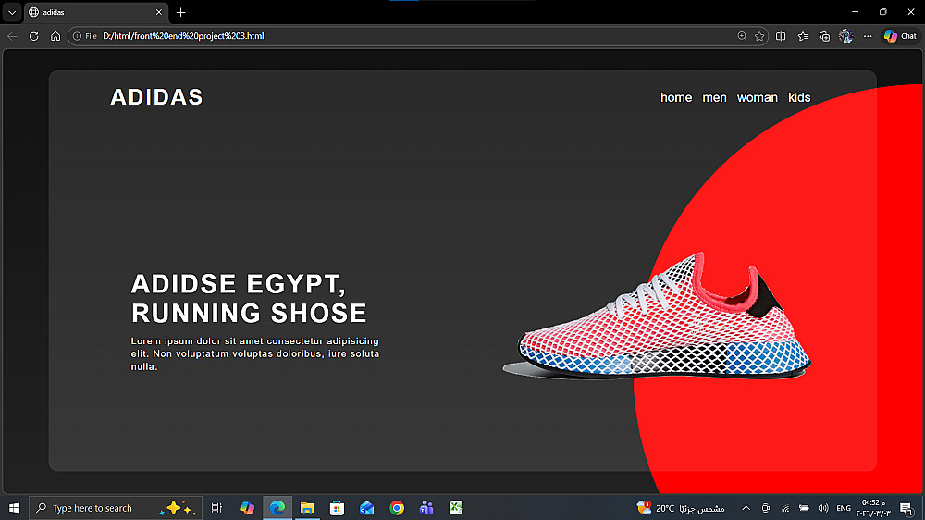Viewport: 925px width, 520px height.
Task: Go to the browser home page
Action: click(55, 36)
